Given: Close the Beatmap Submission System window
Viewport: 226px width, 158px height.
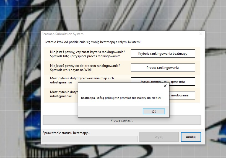Looking at the screenshot, I should point(201,34).
